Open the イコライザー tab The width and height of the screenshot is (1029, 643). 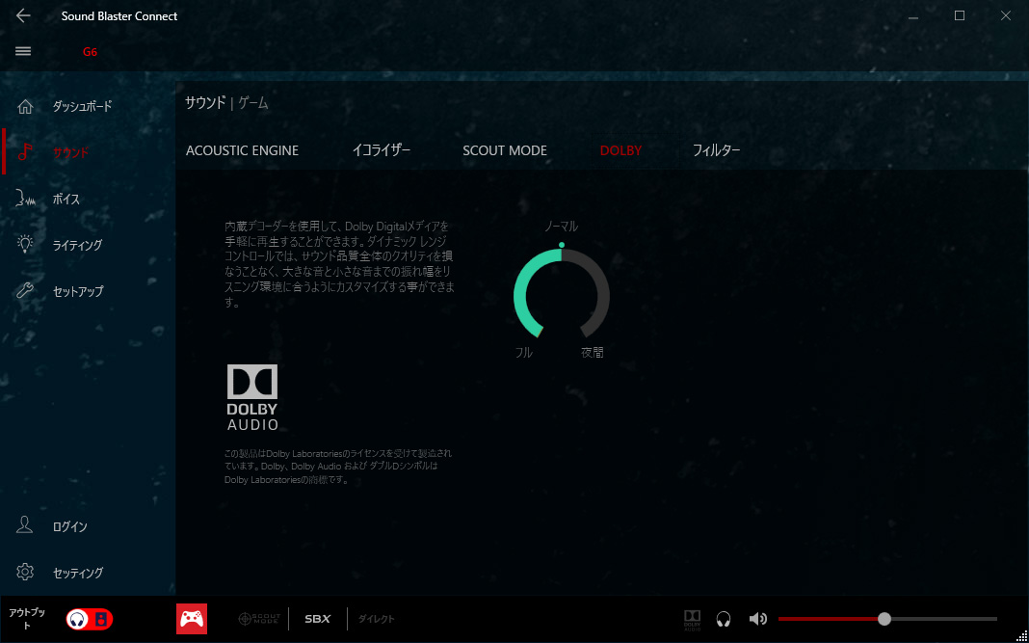click(381, 150)
